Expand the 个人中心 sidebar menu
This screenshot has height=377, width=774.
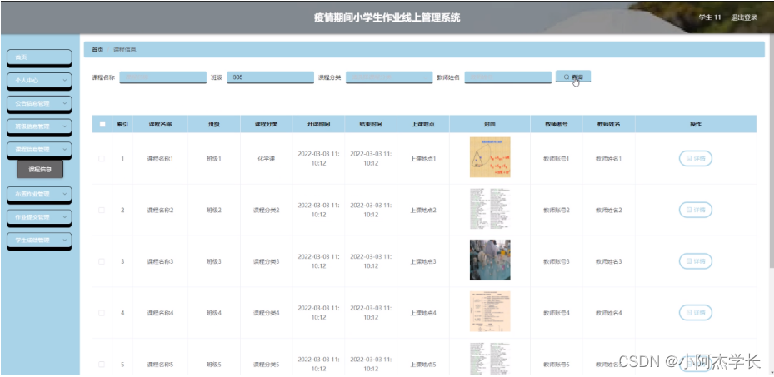[x=39, y=81]
